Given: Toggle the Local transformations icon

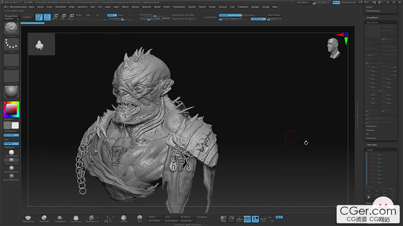Looking at the screenshot, I should point(255,219).
